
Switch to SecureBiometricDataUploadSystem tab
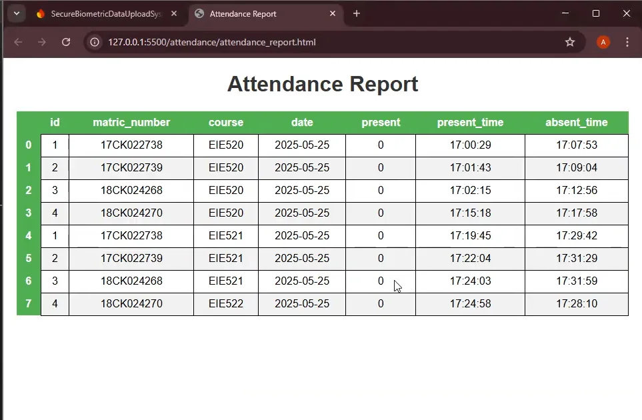click(x=100, y=13)
